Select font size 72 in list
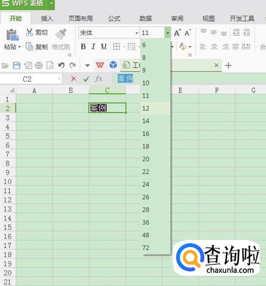 tap(156, 248)
